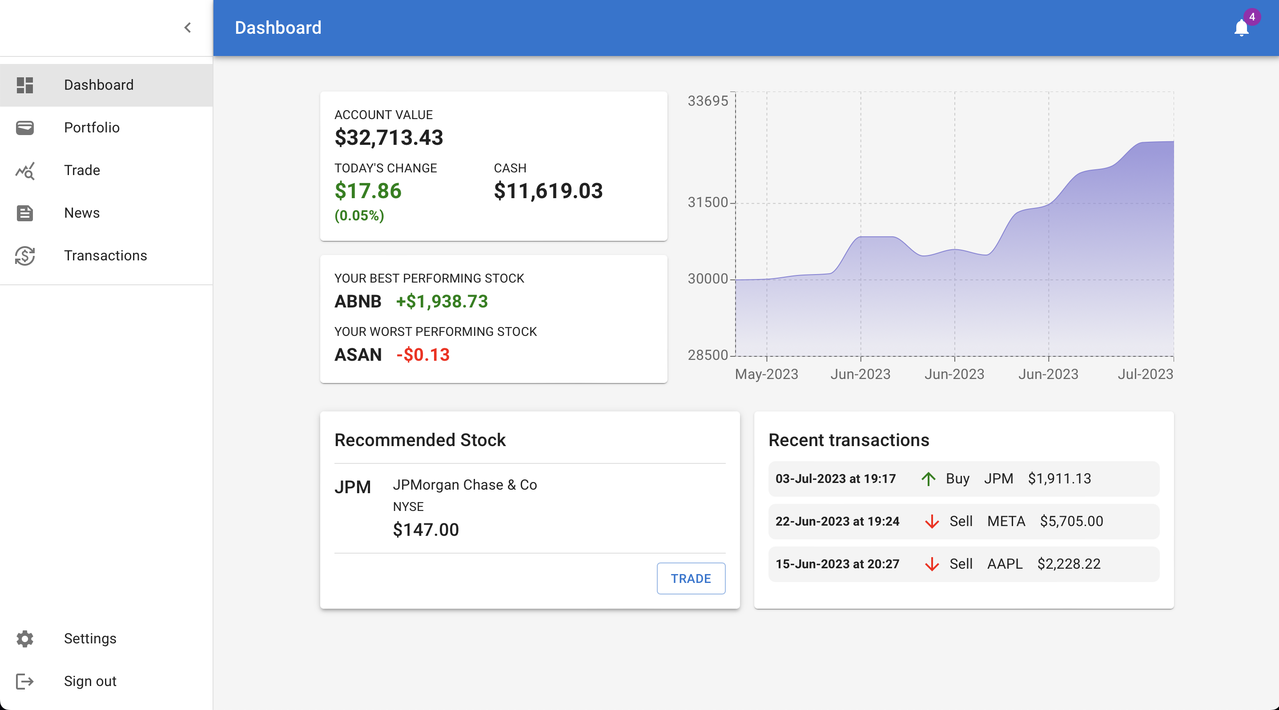
Task: Collapse the sidebar with the chevron arrow
Action: pos(188,28)
